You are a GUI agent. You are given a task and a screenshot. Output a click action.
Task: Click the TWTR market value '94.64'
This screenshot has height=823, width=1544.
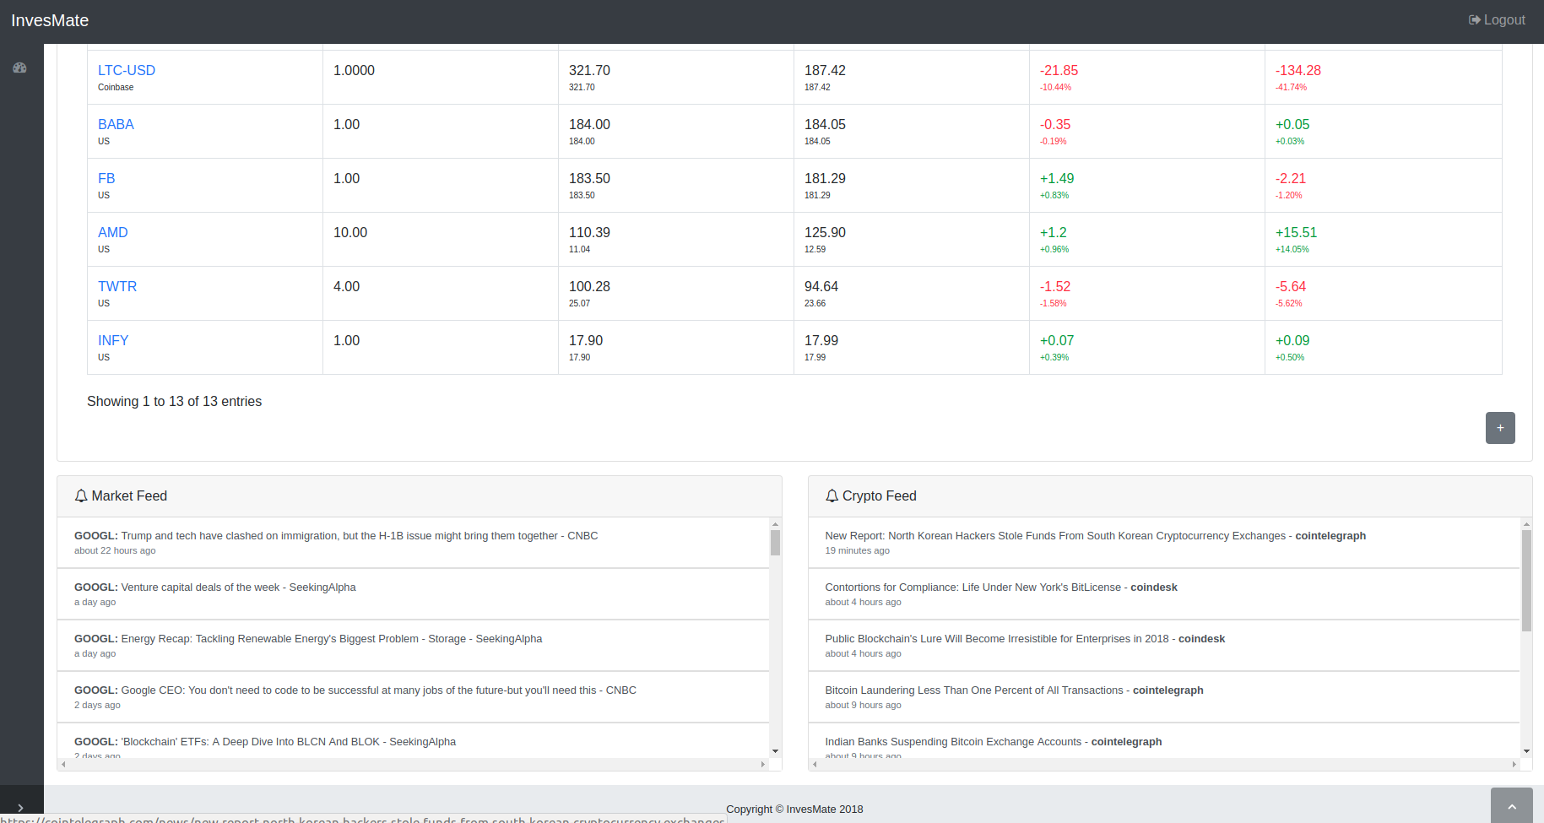pyautogui.click(x=821, y=287)
